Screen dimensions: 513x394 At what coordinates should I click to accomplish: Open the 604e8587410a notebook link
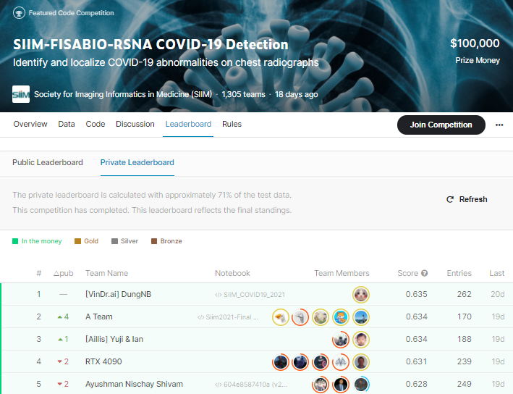[x=250, y=385]
